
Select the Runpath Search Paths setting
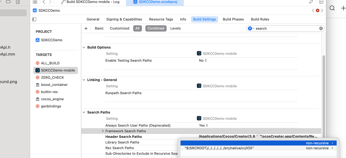tap(124, 93)
